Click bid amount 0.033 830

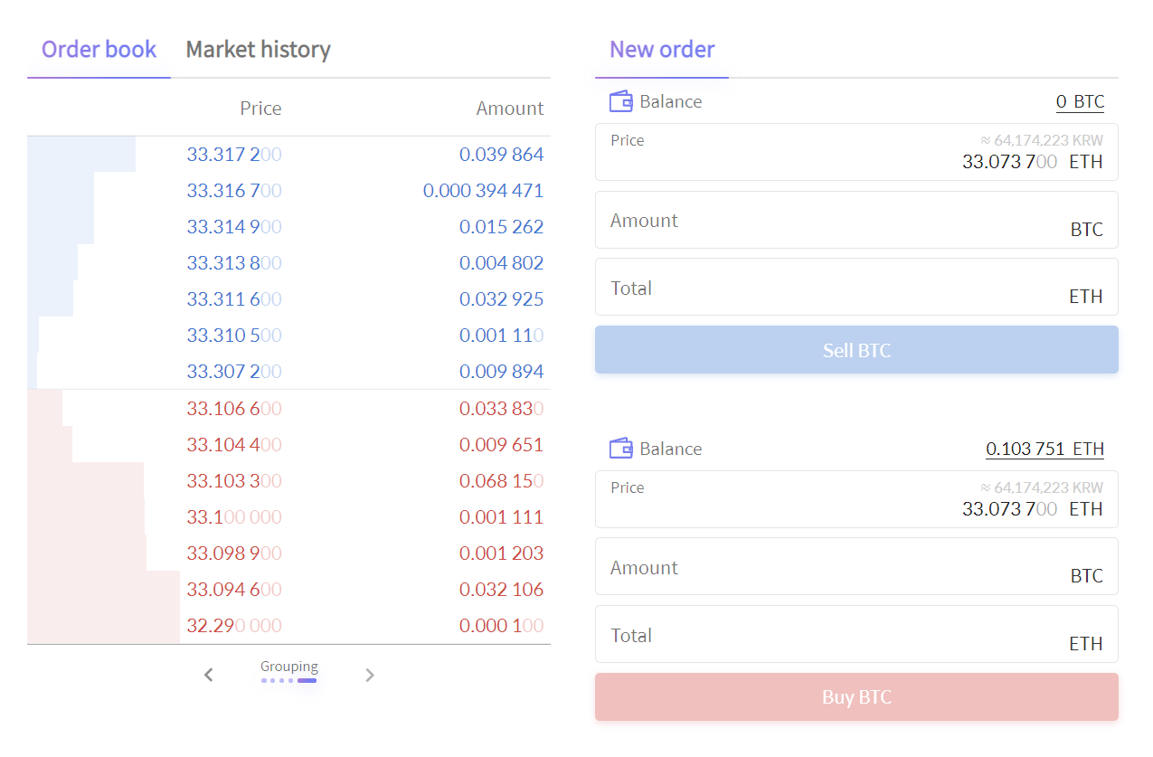point(502,409)
